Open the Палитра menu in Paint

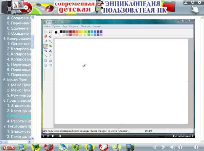85,26
